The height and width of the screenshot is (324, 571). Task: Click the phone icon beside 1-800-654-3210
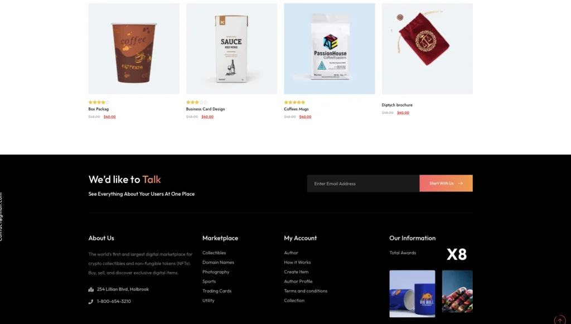(91, 302)
